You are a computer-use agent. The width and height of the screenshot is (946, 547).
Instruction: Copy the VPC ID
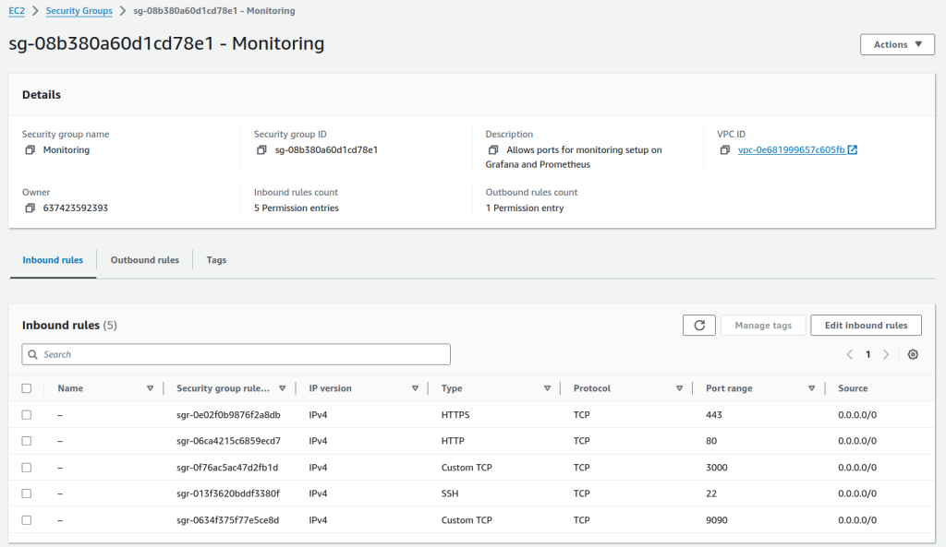pyautogui.click(x=725, y=149)
